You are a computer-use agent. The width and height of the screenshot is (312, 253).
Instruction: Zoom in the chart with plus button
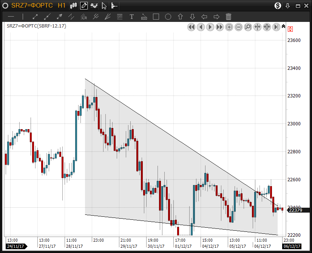click(229, 27)
